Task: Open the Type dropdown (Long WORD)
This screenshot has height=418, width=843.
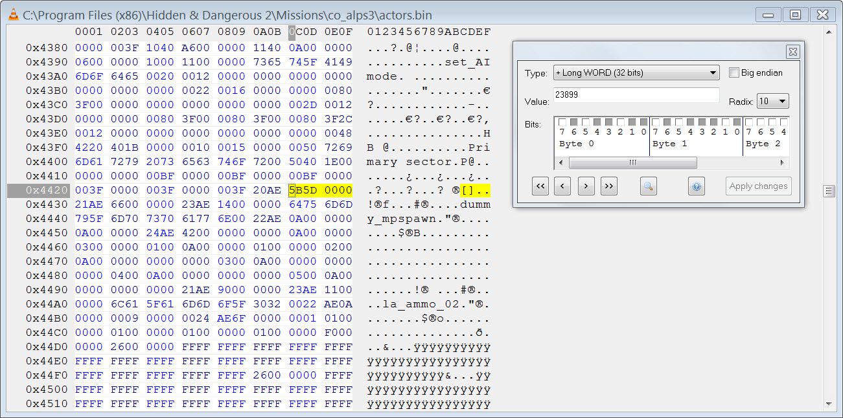Action: tap(636, 72)
